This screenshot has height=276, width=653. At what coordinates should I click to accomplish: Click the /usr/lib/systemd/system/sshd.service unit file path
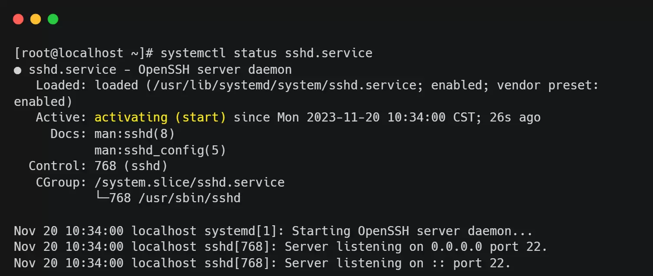(x=280, y=85)
